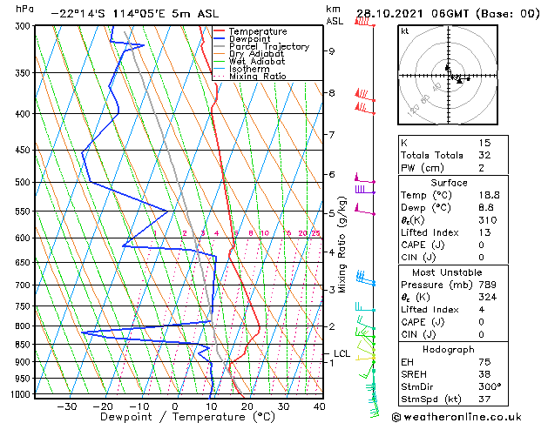Click the Isotherm legend label
548x423 pixels.
pyautogui.click(x=249, y=69)
